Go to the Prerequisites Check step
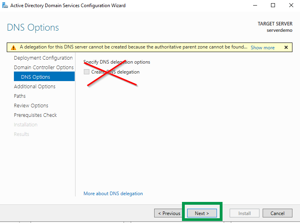The image size is (300, 223). tap(35, 115)
